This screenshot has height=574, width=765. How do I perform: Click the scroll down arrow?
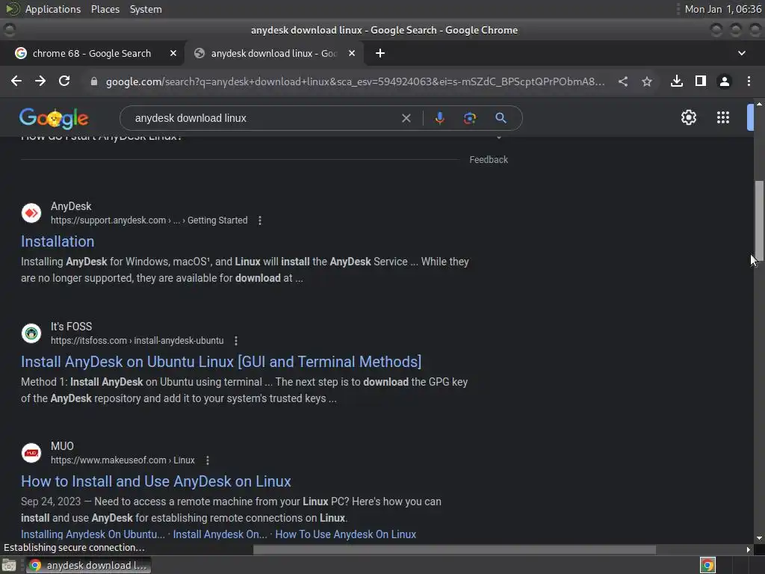pyautogui.click(x=759, y=538)
